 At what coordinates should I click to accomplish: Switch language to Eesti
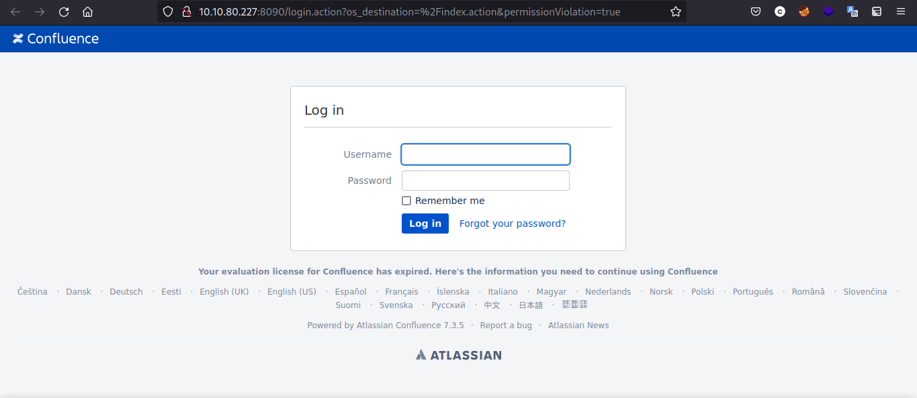pyautogui.click(x=171, y=292)
